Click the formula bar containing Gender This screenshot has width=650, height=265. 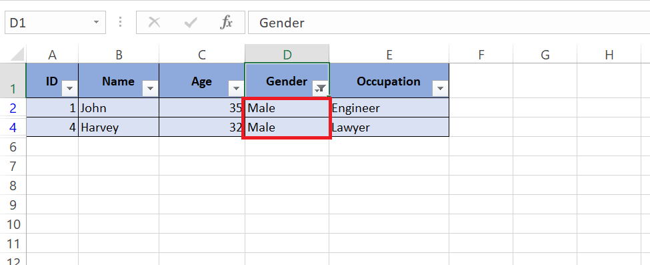click(x=449, y=23)
